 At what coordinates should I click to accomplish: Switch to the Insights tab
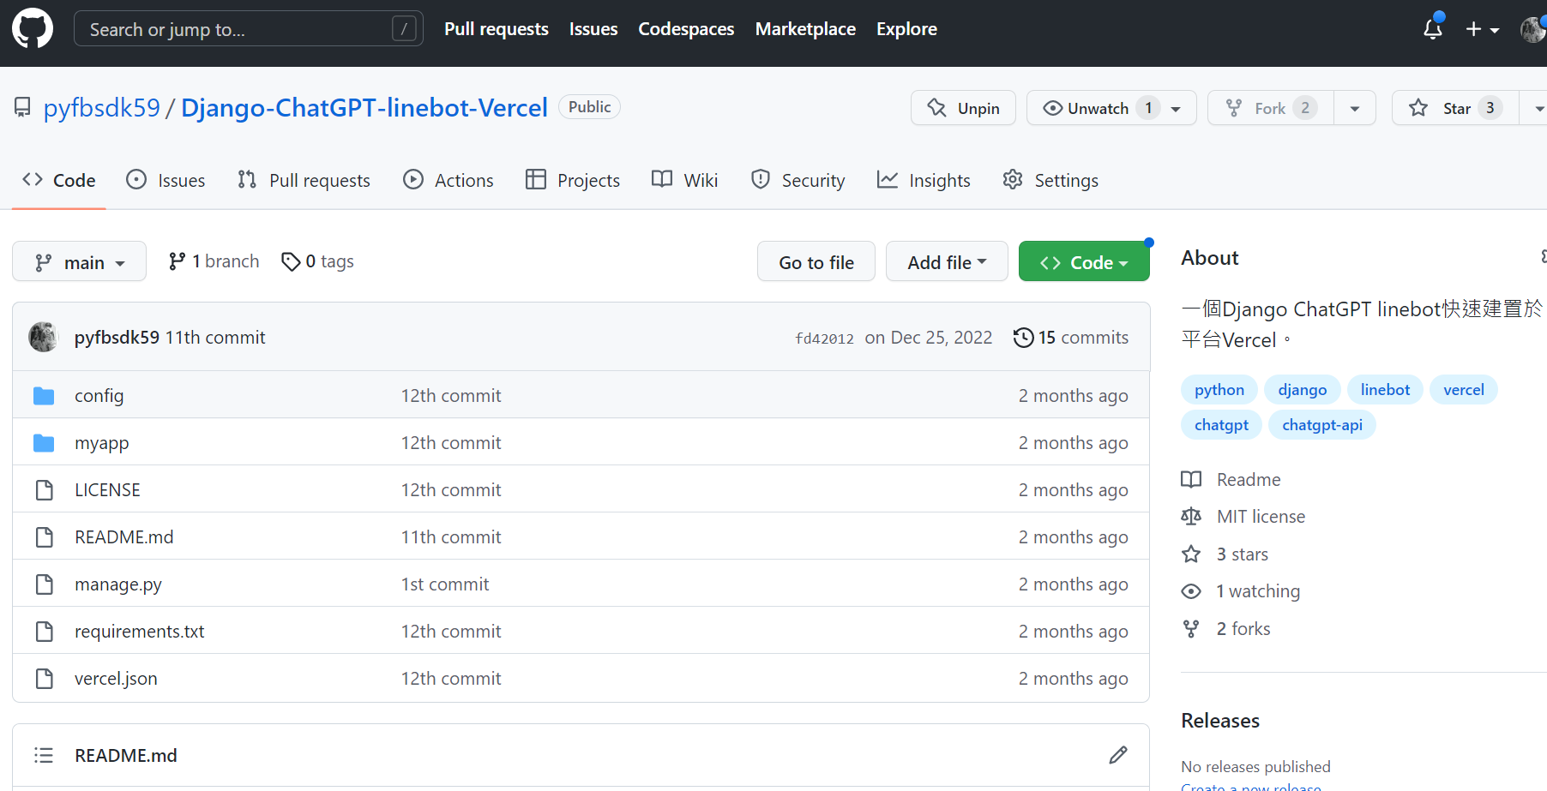[x=924, y=180]
